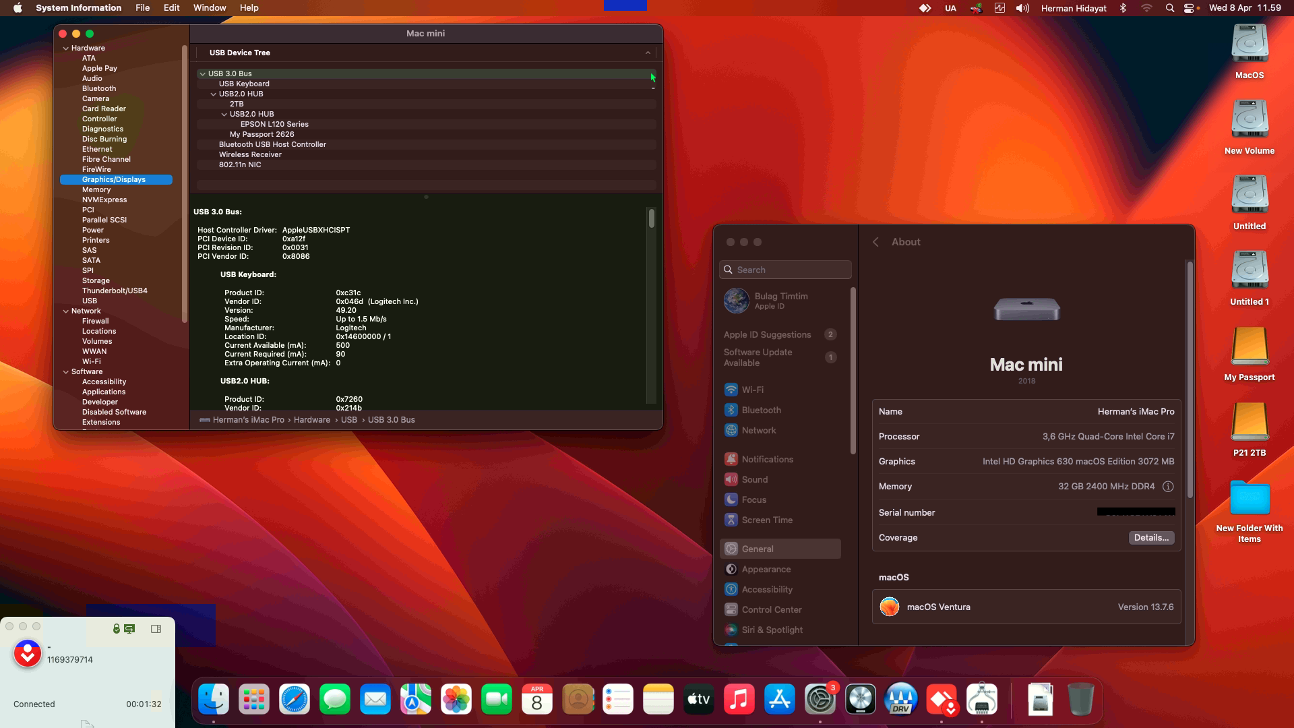Collapse the nested USB2.0 HUB under 2TB

point(224,115)
